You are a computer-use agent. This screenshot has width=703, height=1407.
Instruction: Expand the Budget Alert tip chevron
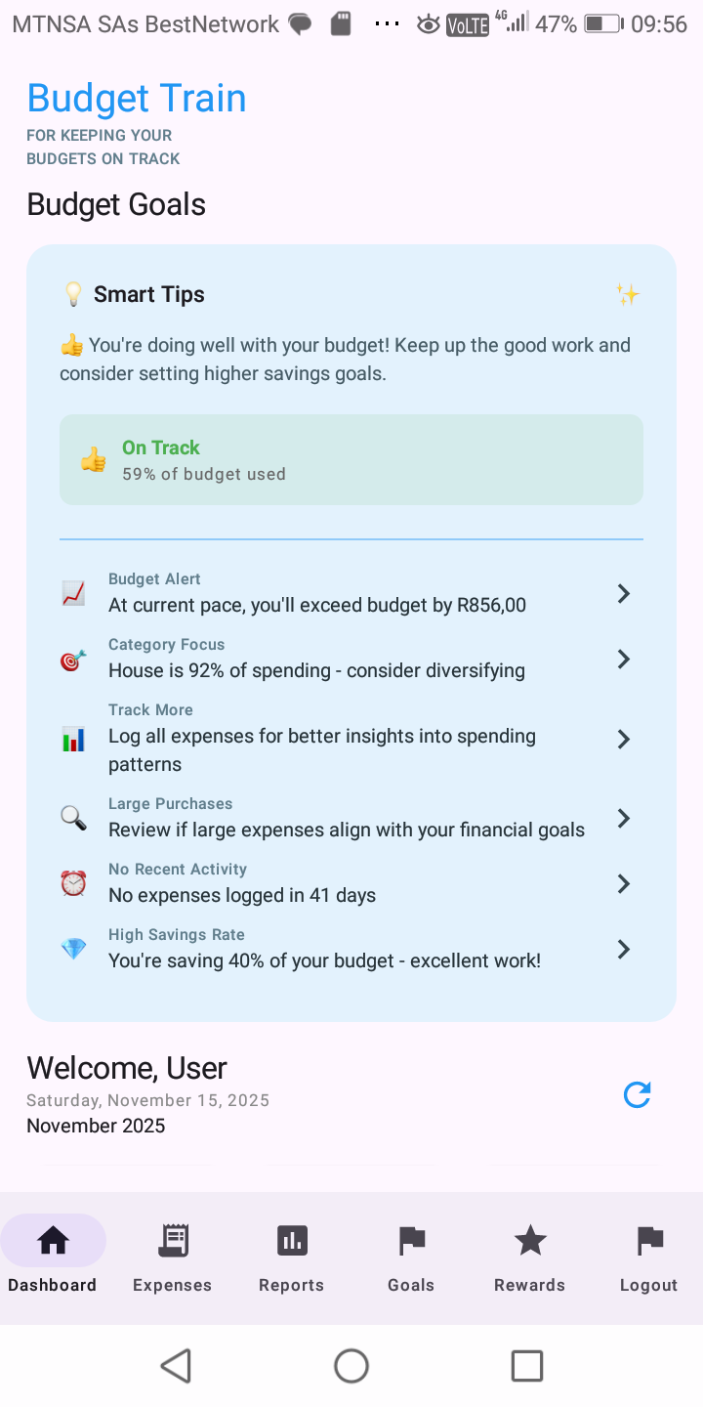click(624, 593)
